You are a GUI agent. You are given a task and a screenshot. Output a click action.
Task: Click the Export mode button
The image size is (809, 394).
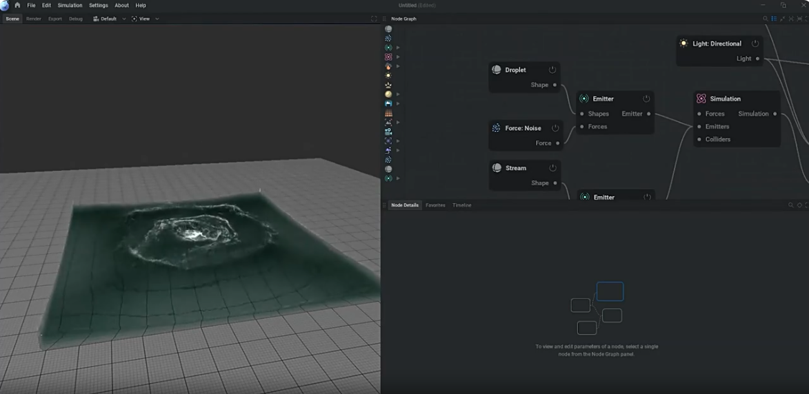click(54, 19)
